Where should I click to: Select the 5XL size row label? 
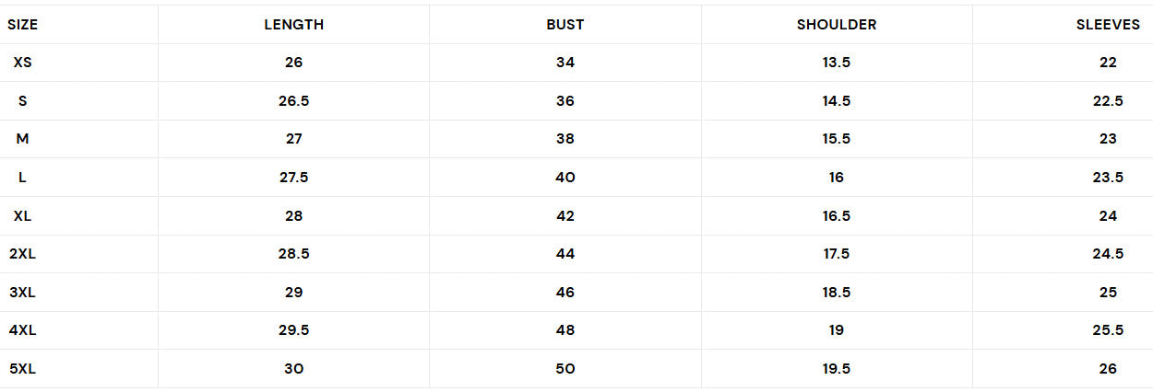click(23, 369)
